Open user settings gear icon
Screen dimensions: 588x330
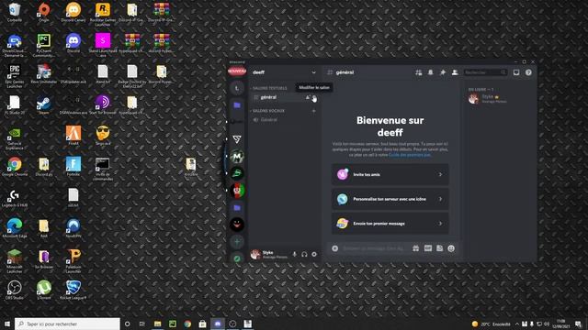click(x=314, y=255)
